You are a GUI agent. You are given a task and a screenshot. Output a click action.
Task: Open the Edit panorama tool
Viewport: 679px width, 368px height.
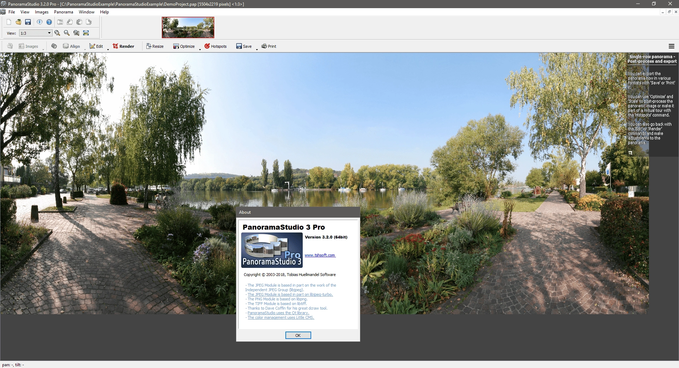96,46
